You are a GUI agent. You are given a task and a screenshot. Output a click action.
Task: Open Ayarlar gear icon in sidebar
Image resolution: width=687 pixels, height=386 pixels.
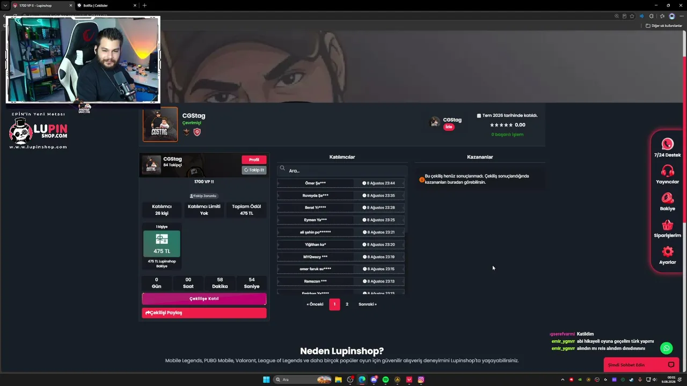click(x=667, y=251)
